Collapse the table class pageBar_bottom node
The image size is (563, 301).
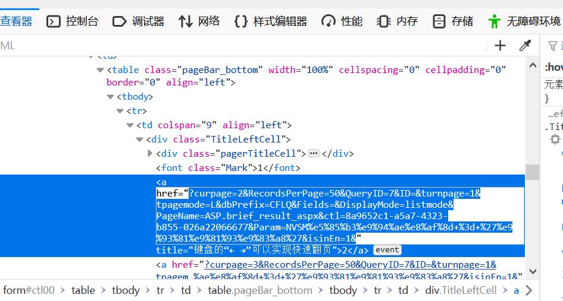pos(101,70)
